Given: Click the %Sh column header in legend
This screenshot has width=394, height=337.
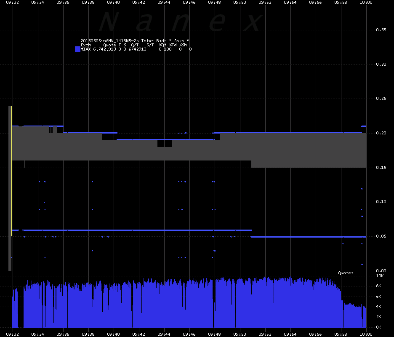Looking at the screenshot, I should pos(183,45).
